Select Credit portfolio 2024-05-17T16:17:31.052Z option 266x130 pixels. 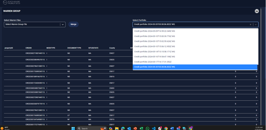153,62
